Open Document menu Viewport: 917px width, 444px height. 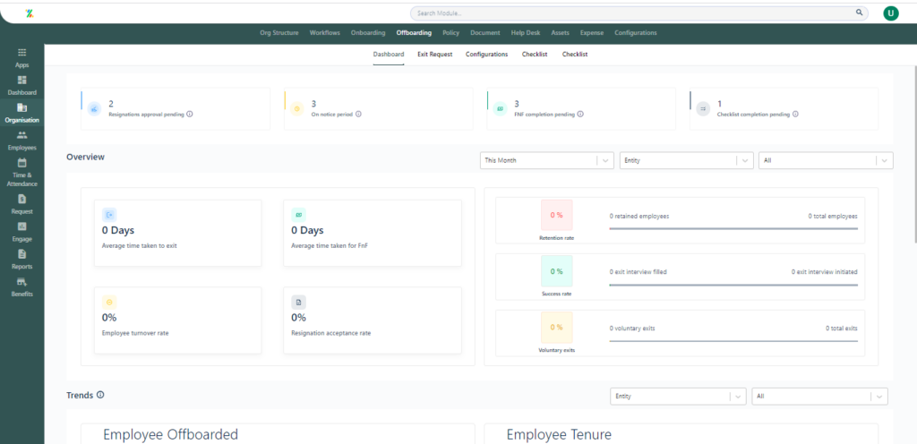[x=484, y=33]
